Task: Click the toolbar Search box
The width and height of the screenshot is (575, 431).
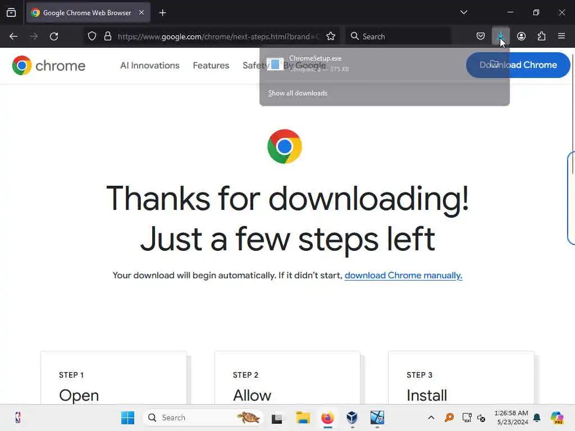Action: coord(398,36)
